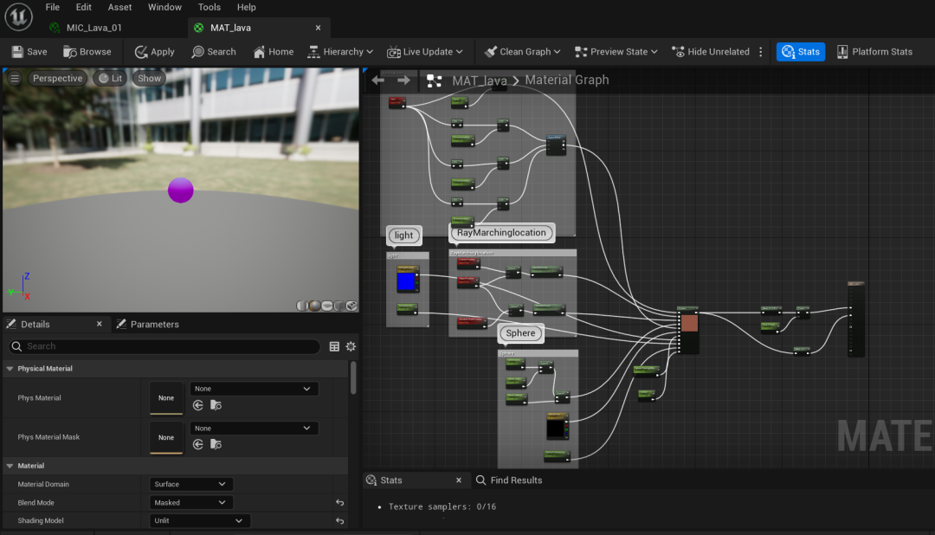The height and width of the screenshot is (535, 935).
Task: Set preview mesh to cylinder primitive
Action: tap(301, 306)
